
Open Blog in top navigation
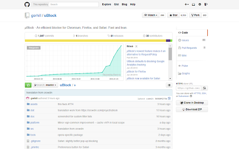(x=124, y=4)
